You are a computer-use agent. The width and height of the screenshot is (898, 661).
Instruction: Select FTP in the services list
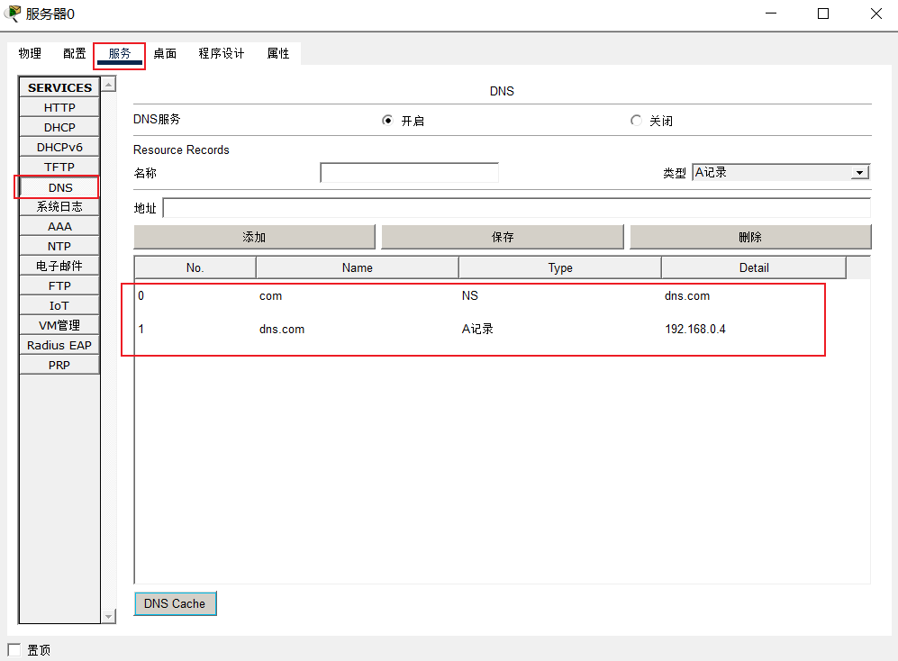click(59, 285)
